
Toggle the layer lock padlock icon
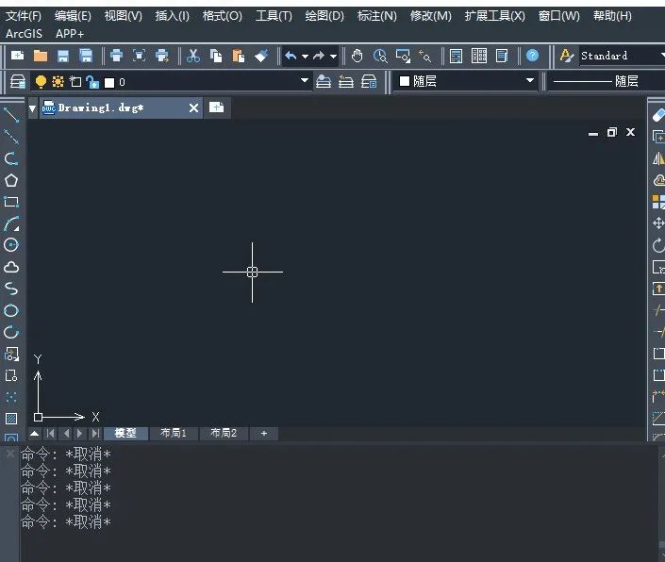(x=92, y=82)
